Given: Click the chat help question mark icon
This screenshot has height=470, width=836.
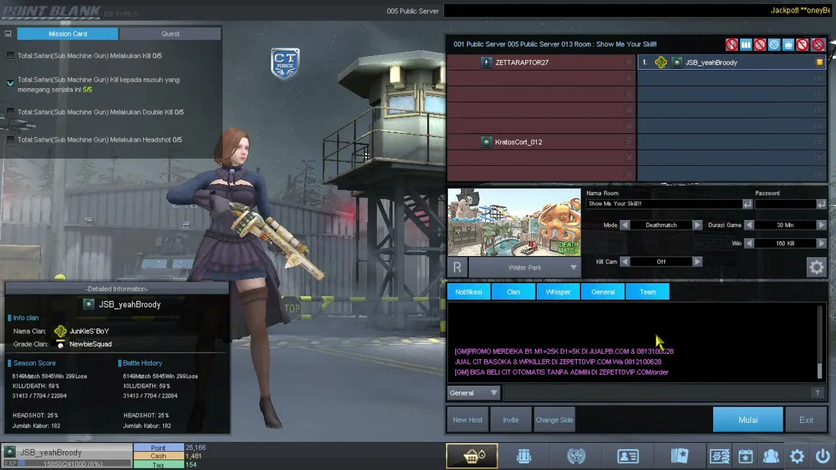Looking at the screenshot, I should click(x=817, y=393).
